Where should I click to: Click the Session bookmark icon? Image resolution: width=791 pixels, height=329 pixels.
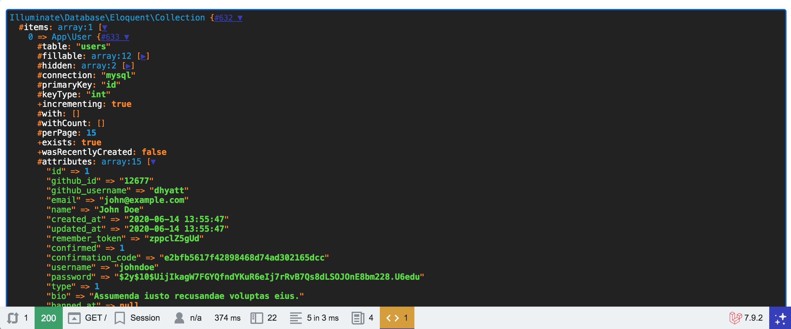120,318
